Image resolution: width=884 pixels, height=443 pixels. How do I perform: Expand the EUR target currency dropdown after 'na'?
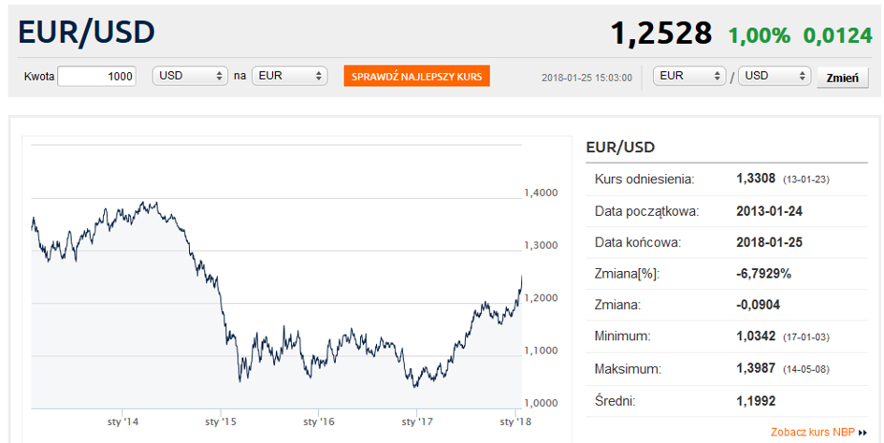[x=289, y=76]
